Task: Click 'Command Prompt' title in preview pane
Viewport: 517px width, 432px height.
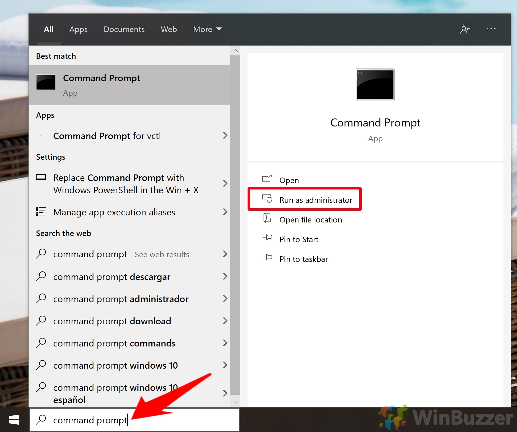Action: (x=375, y=123)
